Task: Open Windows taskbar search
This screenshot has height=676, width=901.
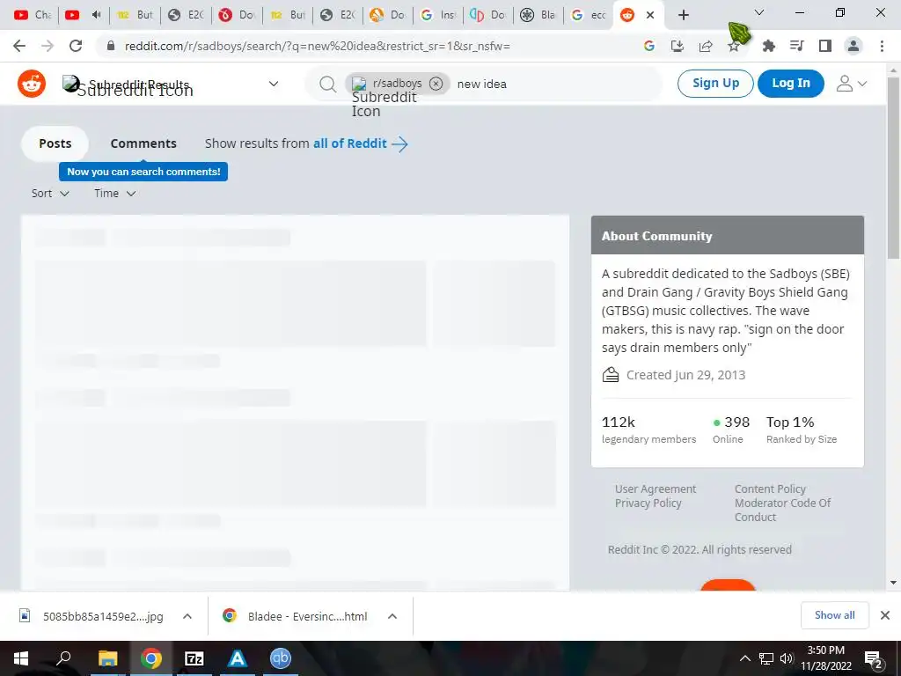Action: (63, 658)
